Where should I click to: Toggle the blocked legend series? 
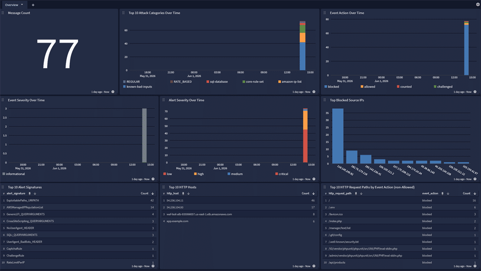332,87
